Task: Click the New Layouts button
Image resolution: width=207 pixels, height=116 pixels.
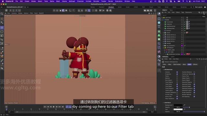Action: click(x=199, y=7)
